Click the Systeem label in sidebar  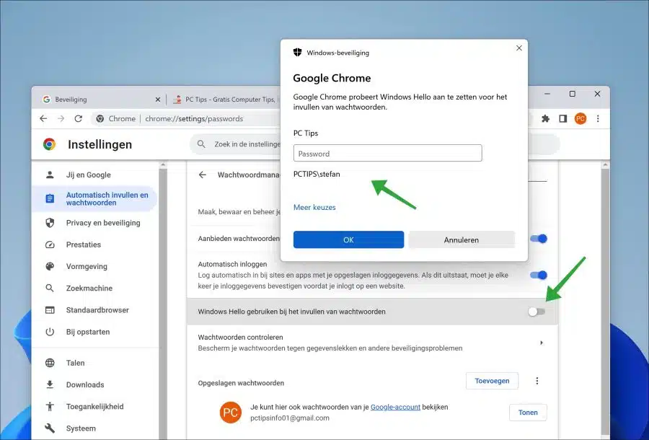81,428
